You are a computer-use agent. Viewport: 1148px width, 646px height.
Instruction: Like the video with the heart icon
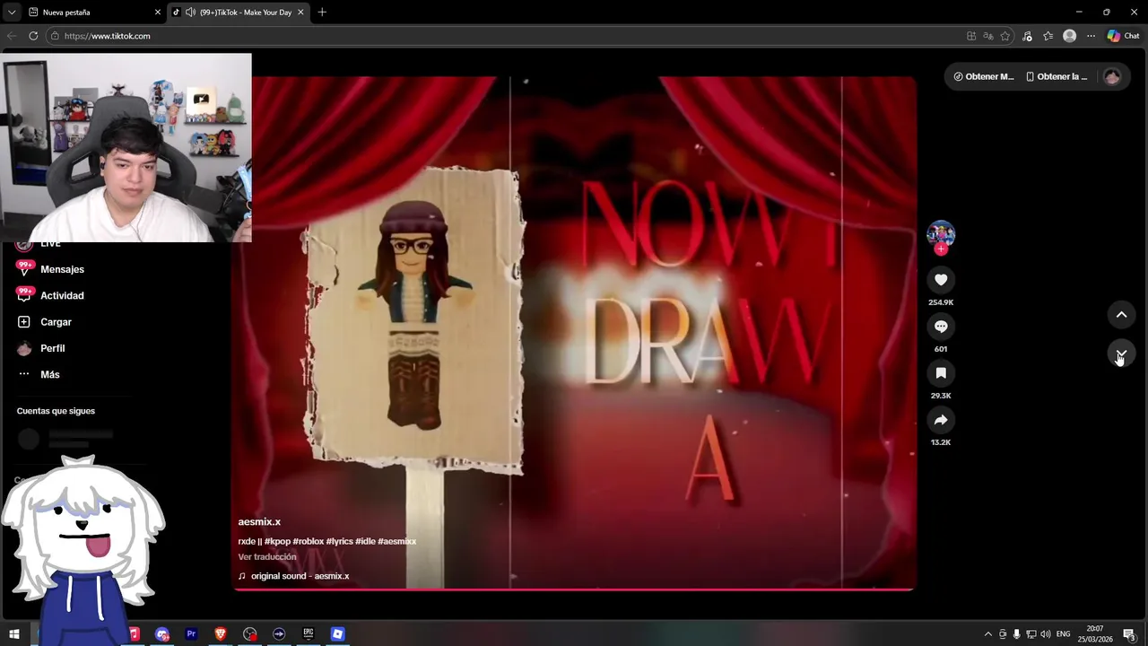pyautogui.click(x=941, y=280)
